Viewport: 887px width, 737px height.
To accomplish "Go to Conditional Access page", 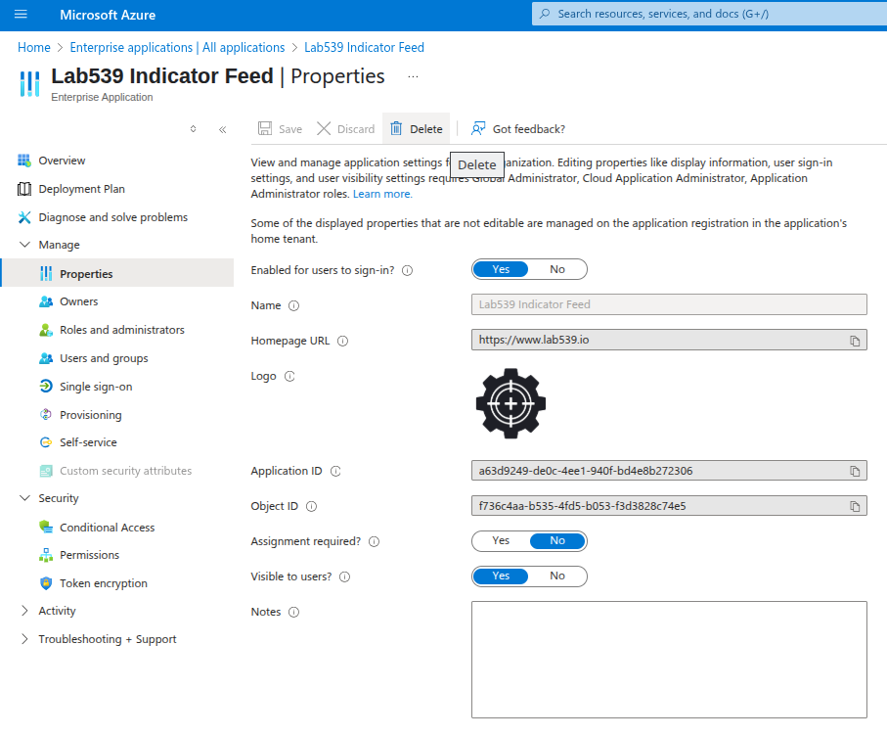I will [107, 528].
